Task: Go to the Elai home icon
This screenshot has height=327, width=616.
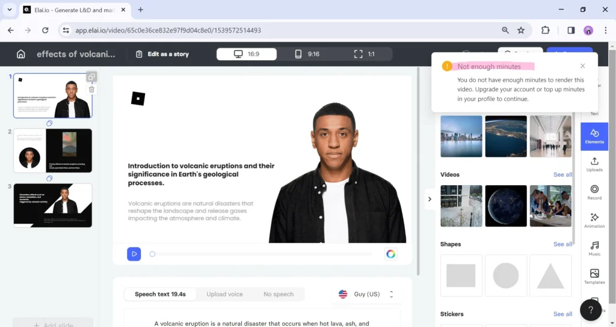Action: pyautogui.click(x=21, y=54)
